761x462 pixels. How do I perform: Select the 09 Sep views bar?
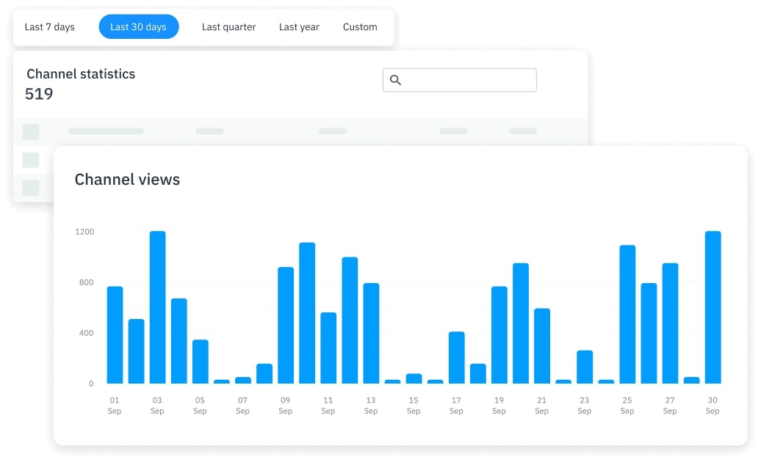pos(286,326)
